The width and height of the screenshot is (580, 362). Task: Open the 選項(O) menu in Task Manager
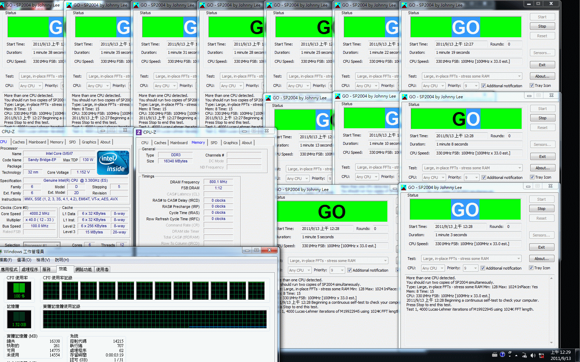[24, 260]
